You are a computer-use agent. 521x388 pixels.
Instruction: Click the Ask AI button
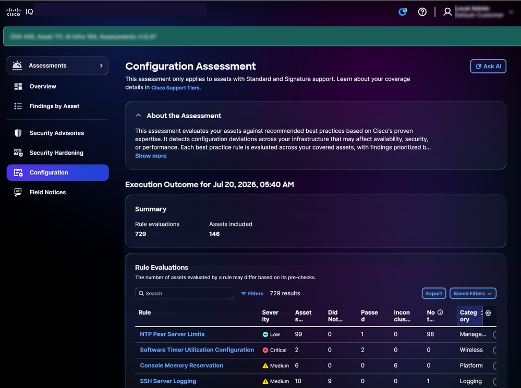pos(488,66)
